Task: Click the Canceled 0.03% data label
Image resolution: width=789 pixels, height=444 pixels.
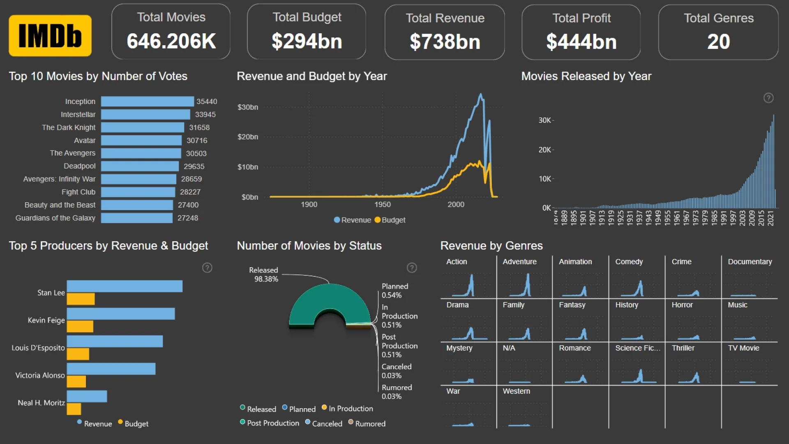Action: [x=397, y=371]
